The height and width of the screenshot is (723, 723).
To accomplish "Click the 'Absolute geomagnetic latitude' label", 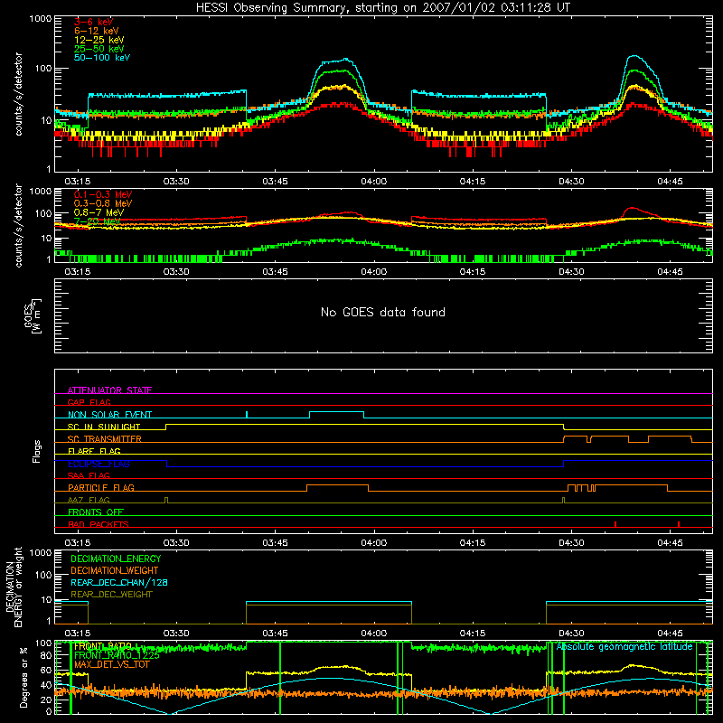I will coord(624,647).
